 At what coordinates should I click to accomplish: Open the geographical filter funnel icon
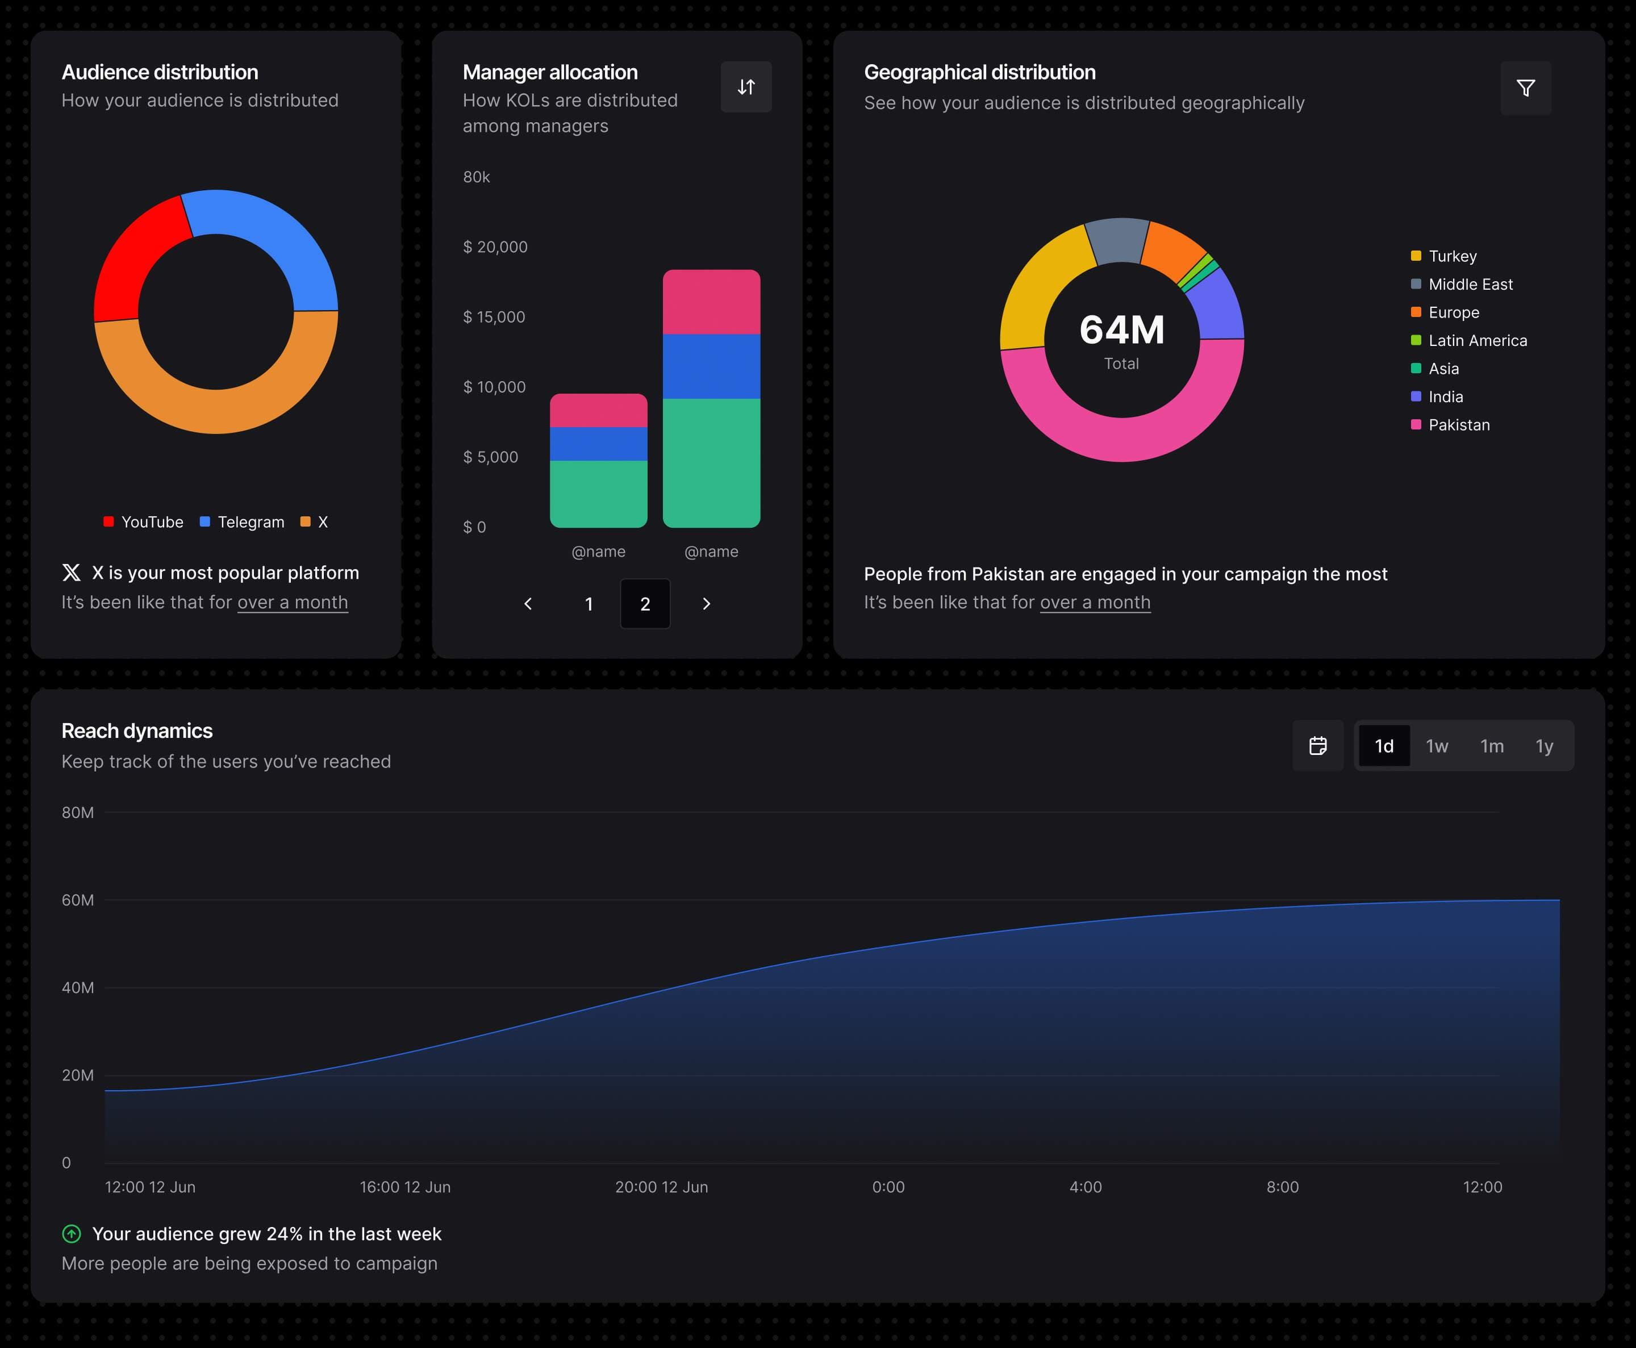click(1525, 87)
